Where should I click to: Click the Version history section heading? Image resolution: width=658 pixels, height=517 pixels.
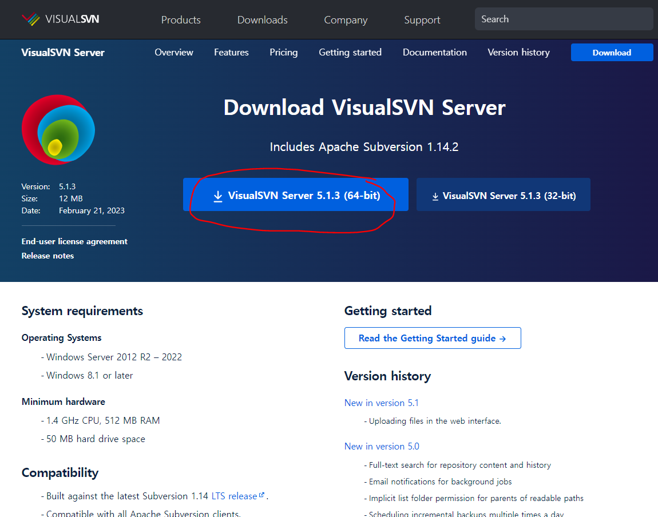pos(387,376)
